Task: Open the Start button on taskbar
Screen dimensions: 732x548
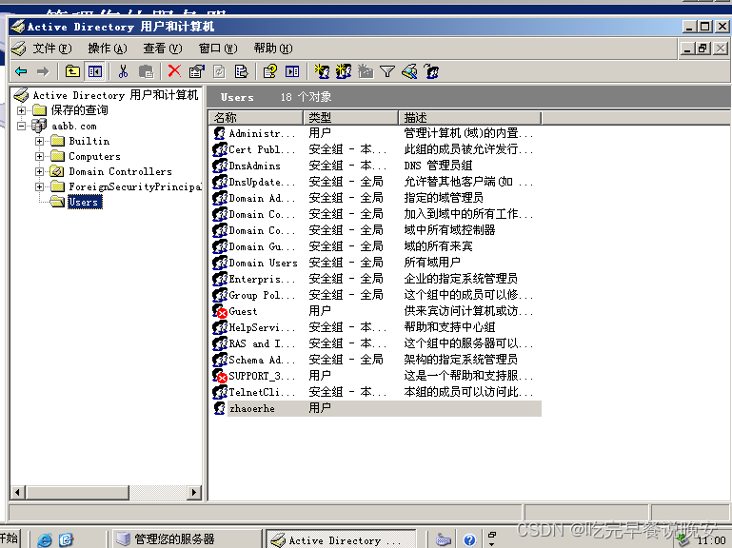Action: 10,538
